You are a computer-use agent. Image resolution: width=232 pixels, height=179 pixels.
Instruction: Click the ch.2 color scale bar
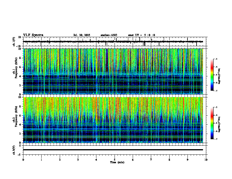tap(212, 123)
